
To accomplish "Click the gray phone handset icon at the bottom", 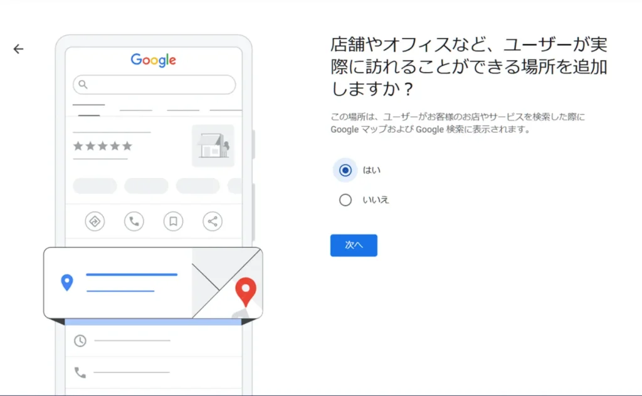I will tap(80, 373).
